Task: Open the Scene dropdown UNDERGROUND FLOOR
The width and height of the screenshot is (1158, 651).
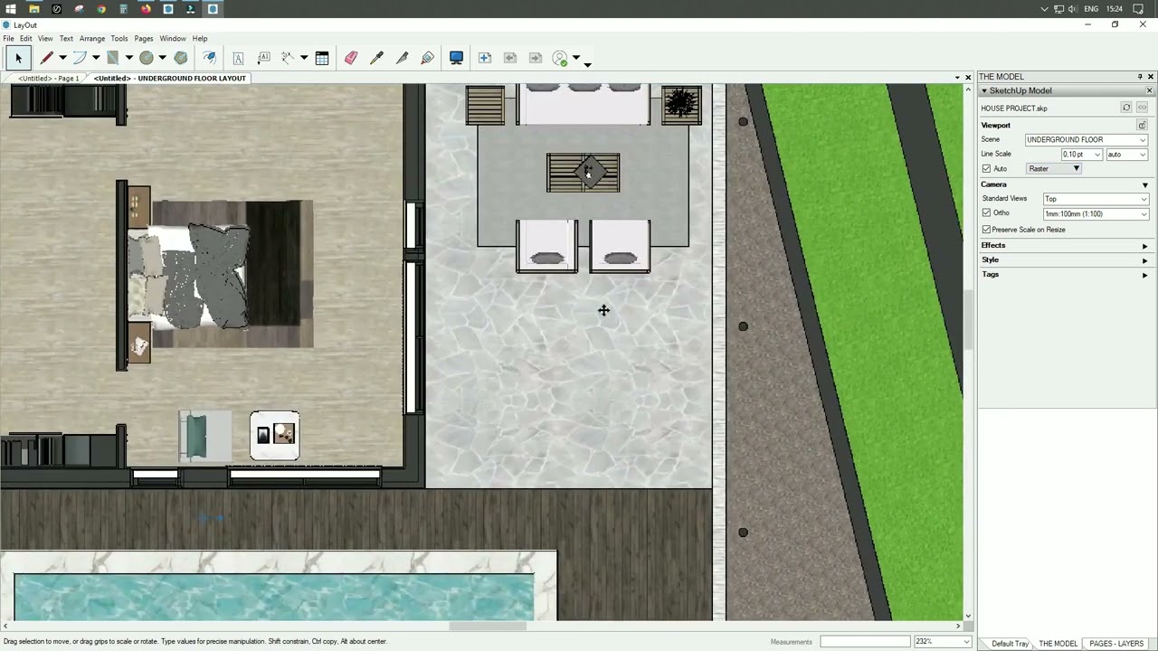Action: click(x=1086, y=140)
